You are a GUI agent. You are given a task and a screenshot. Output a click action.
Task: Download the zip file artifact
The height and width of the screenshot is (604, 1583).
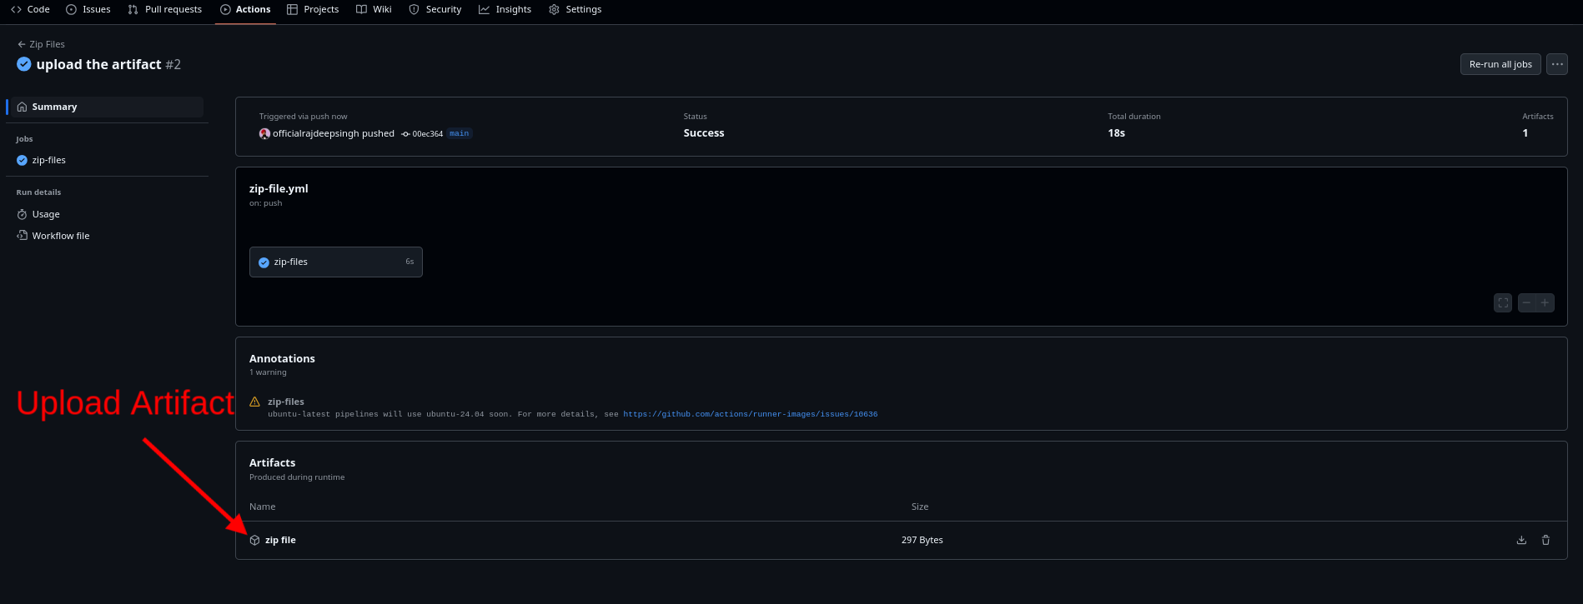pyautogui.click(x=1521, y=540)
